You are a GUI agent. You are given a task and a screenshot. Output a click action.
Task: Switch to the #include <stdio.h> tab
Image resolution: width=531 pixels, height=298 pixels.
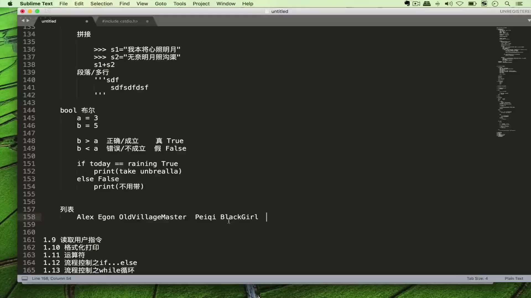[120, 21]
